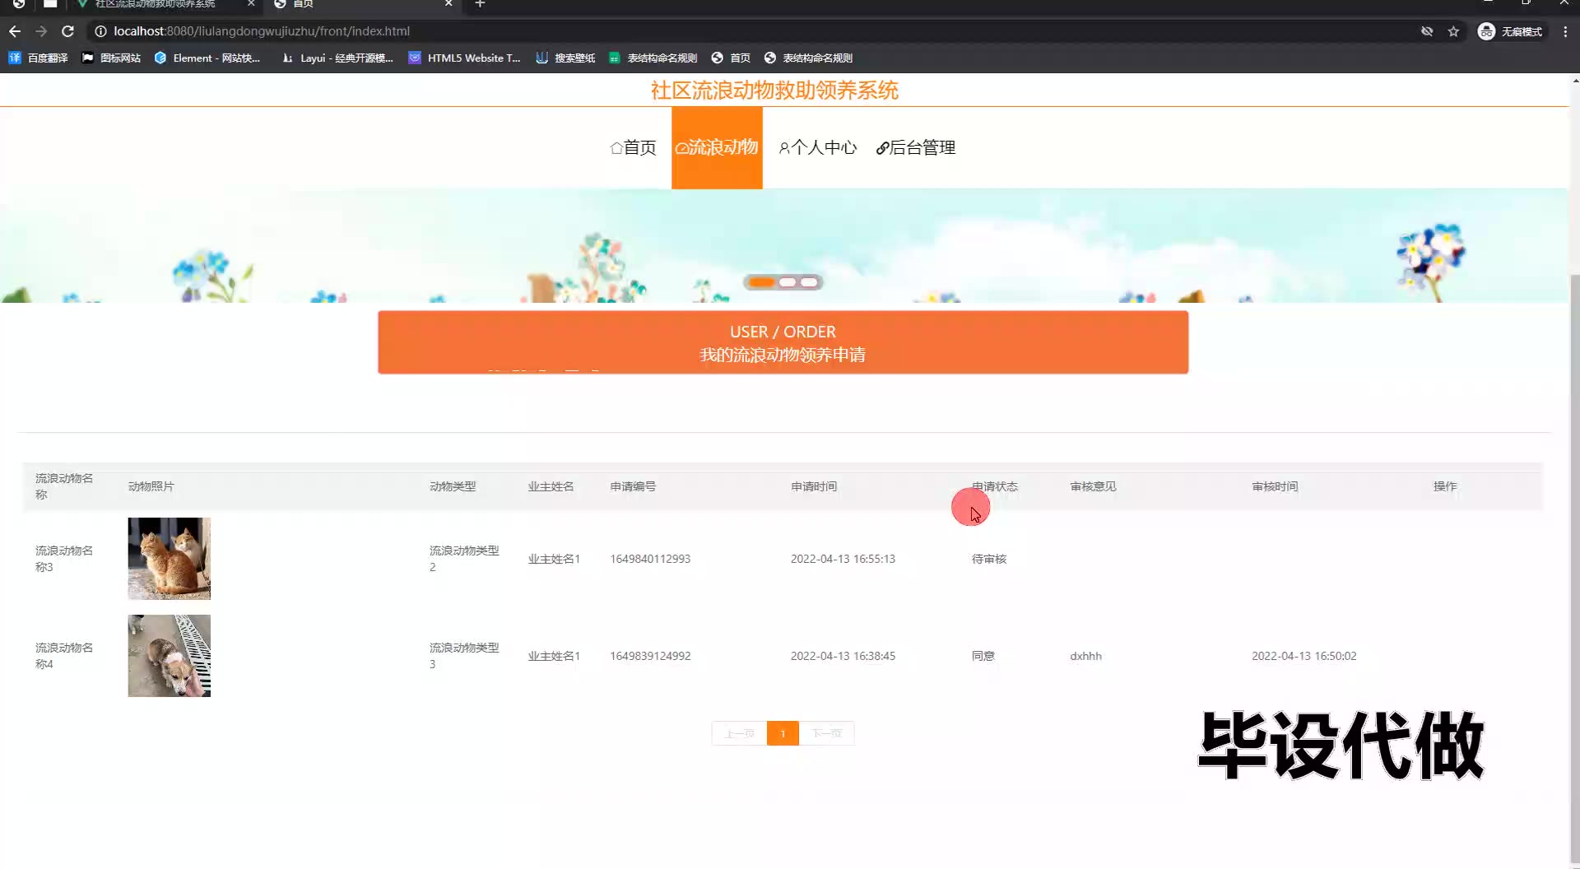Open the incognito mode 无痕模式 indicator
Image resolution: width=1580 pixels, height=869 pixels.
[x=1510, y=31]
